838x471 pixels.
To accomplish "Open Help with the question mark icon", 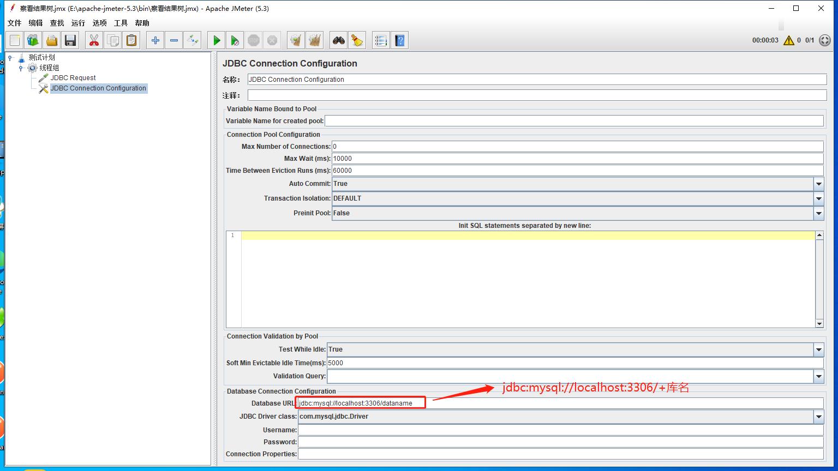I will point(400,40).
